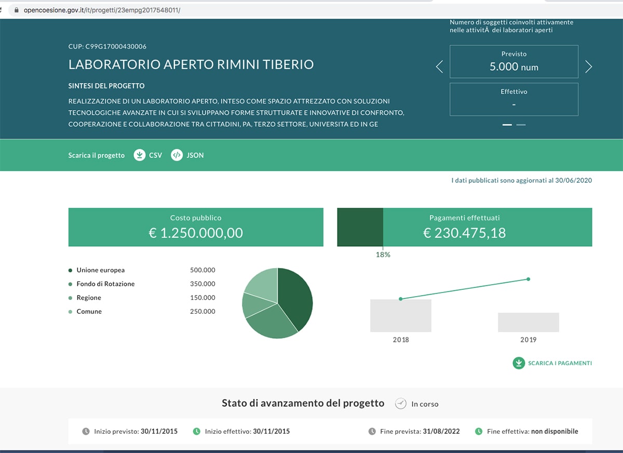
Task: Click 500.000 value for Unione europea
Action: pyautogui.click(x=202, y=270)
